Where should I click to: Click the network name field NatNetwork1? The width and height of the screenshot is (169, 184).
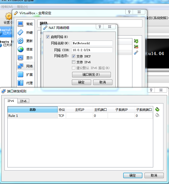(x=92, y=43)
